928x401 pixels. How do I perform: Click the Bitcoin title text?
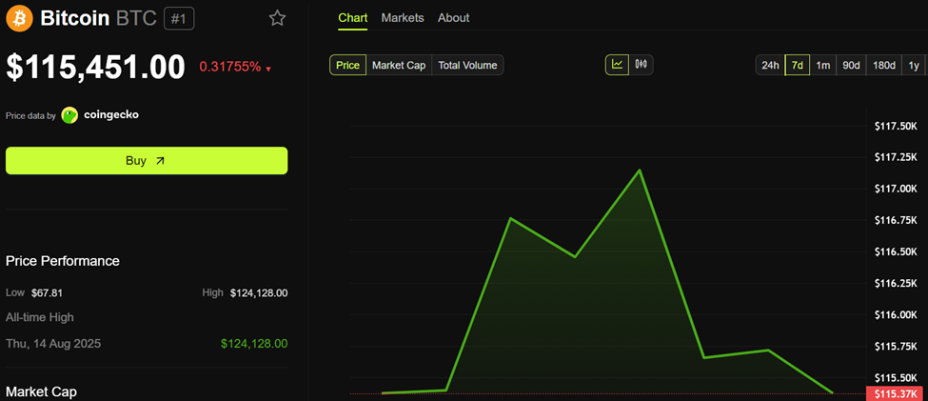tap(75, 18)
